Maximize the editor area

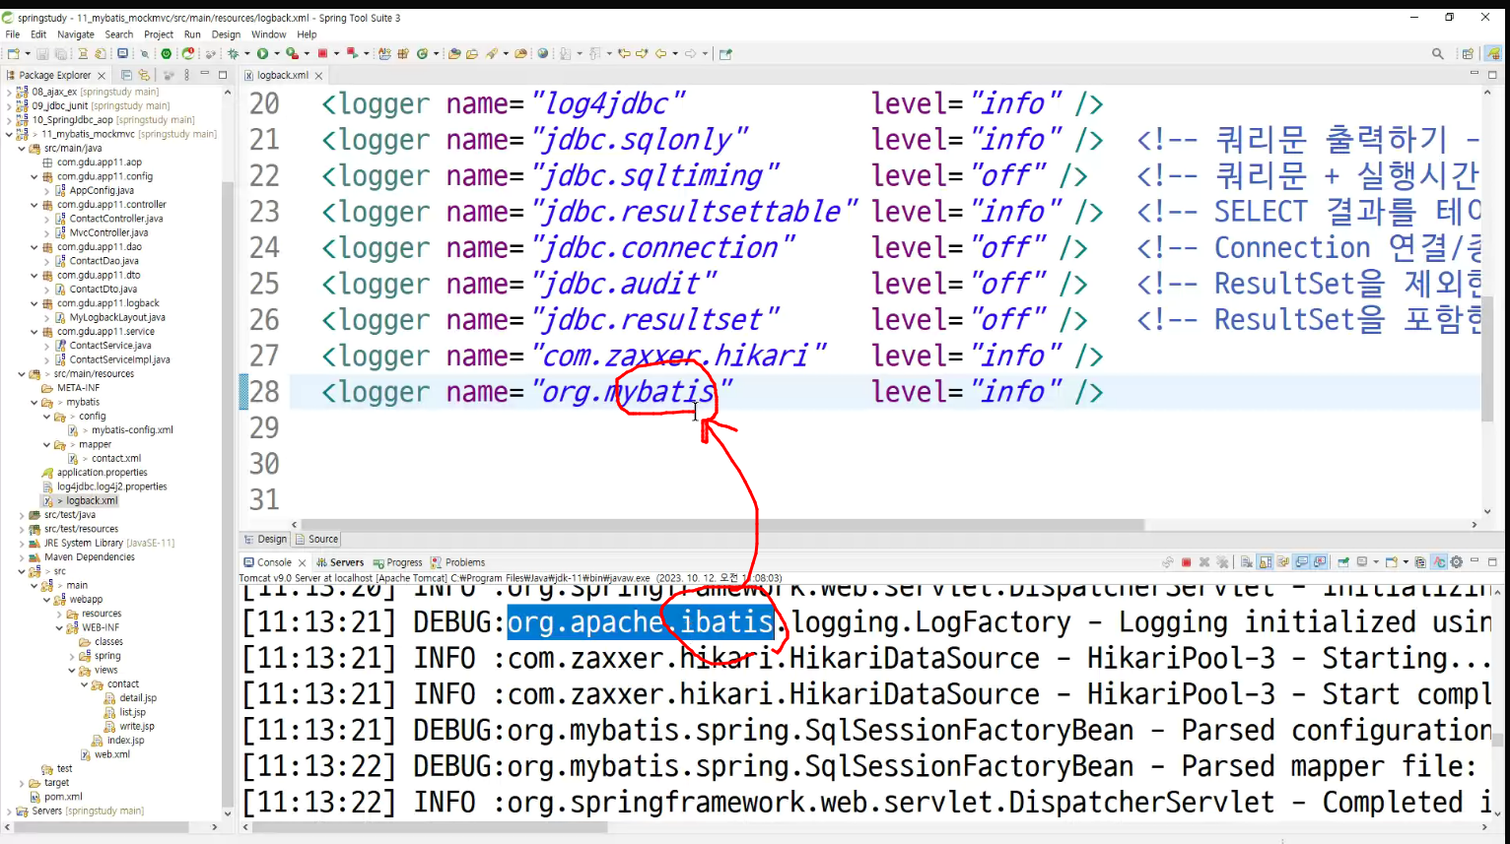(x=1492, y=75)
